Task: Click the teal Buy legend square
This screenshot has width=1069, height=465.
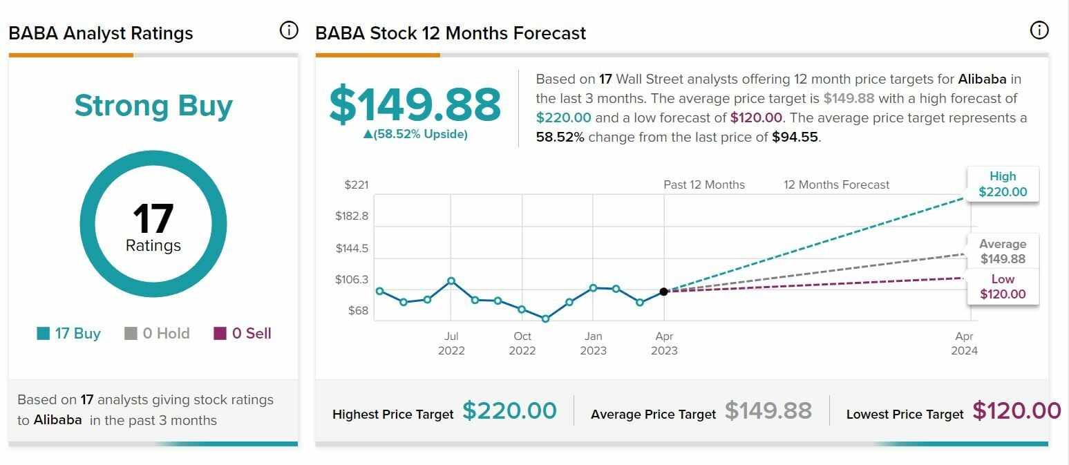Action: pyautogui.click(x=44, y=334)
